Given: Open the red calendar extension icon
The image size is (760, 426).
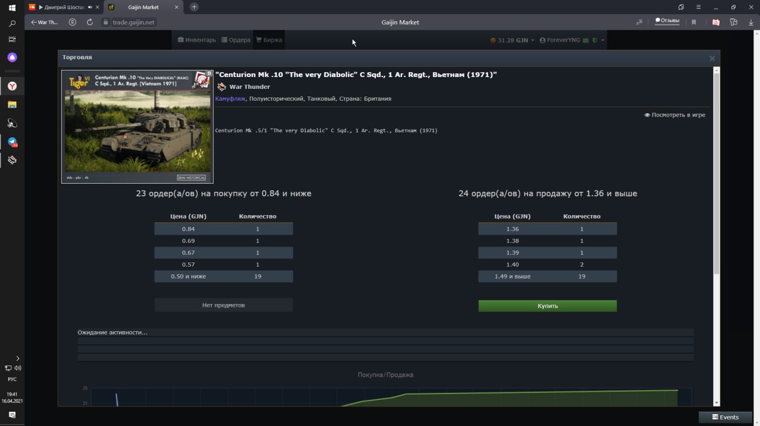Looking at the screenshot, I should click(x=716, y=22).
